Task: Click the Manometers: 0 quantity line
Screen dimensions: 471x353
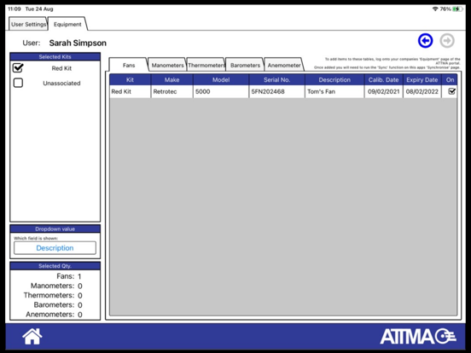Action: pos(56,286)
